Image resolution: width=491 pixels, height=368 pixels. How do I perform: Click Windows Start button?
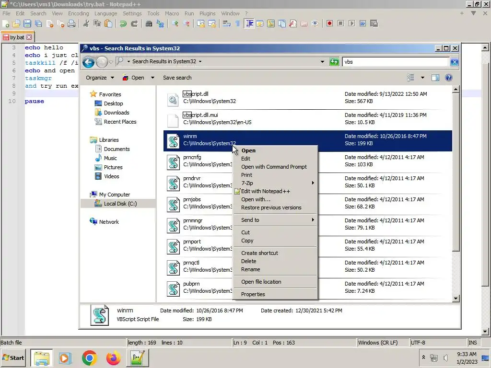coord(13,357)
